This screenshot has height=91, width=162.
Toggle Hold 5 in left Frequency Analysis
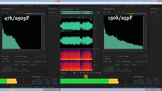35,12
